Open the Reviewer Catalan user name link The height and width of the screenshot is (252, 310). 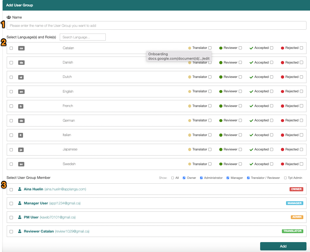click(39, 231)
